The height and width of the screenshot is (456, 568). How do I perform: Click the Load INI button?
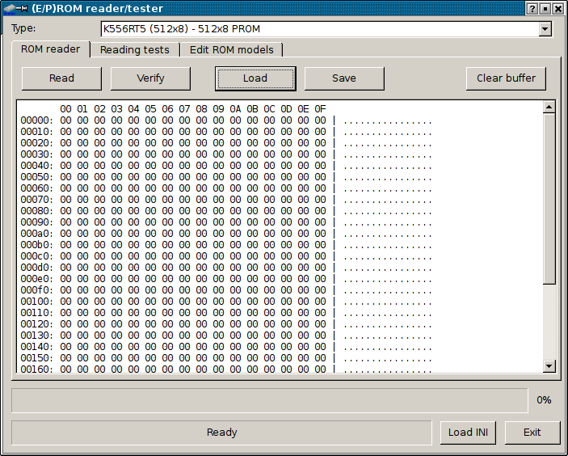click(469, 433)
